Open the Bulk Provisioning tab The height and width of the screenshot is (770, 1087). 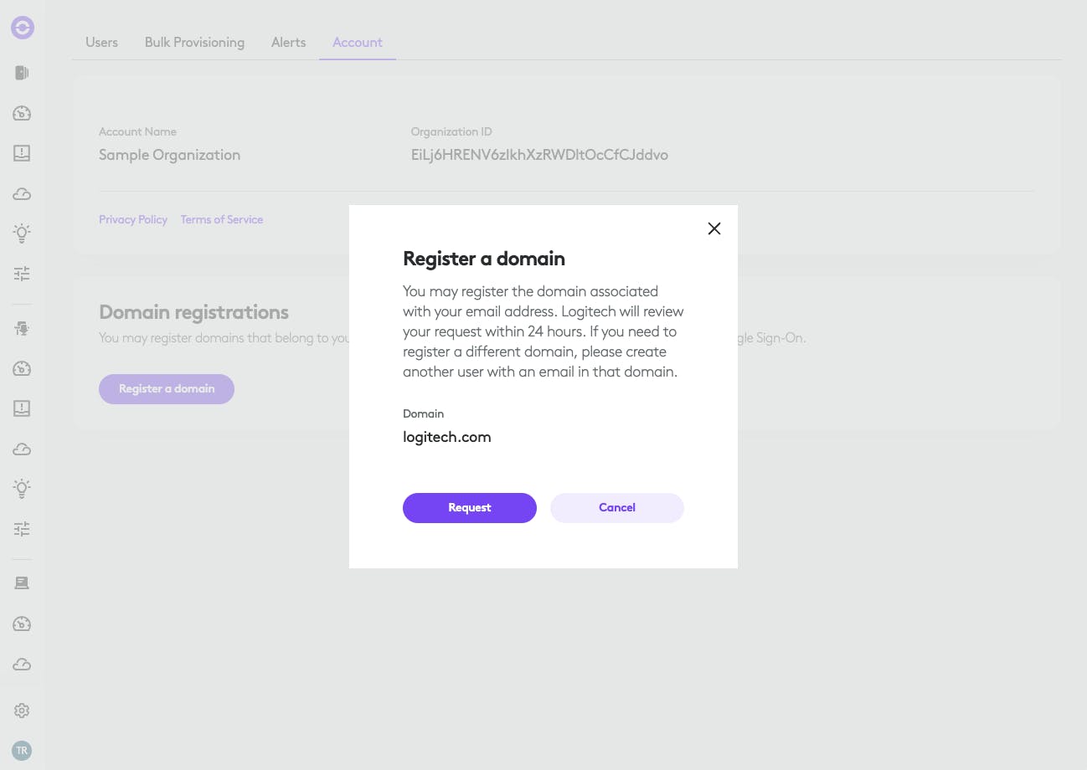point(194,42)
